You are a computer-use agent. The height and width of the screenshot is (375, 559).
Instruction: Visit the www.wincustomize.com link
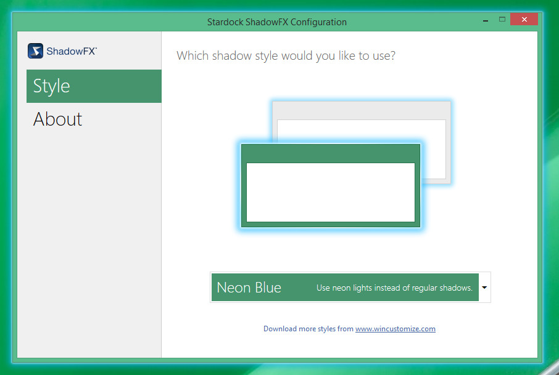395,329
